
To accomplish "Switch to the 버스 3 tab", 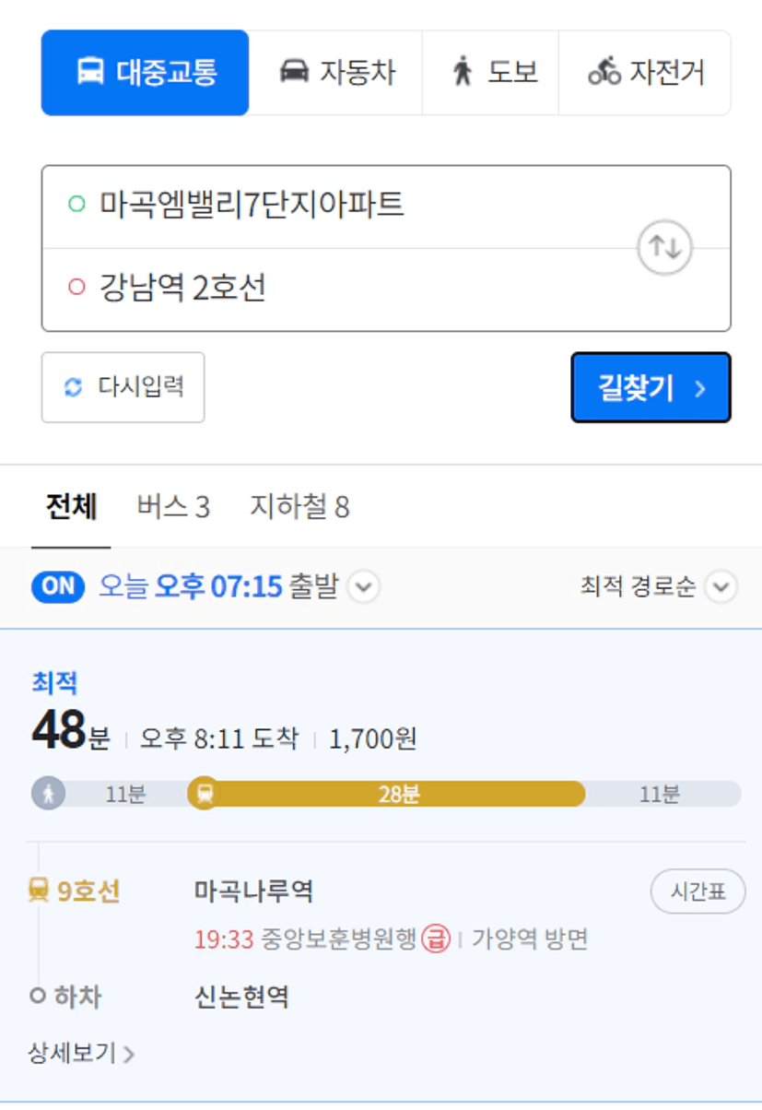I will tap(173, 506).
